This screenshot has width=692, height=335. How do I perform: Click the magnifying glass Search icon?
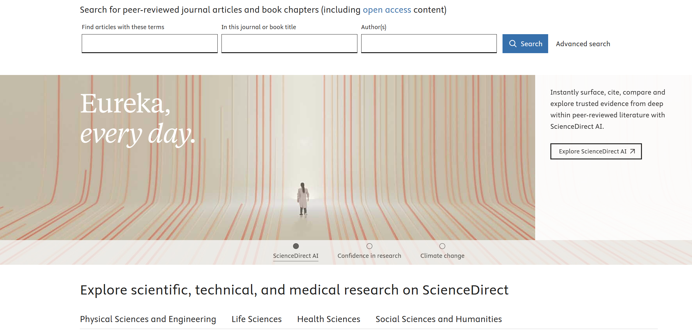click(x=513, y=44)
